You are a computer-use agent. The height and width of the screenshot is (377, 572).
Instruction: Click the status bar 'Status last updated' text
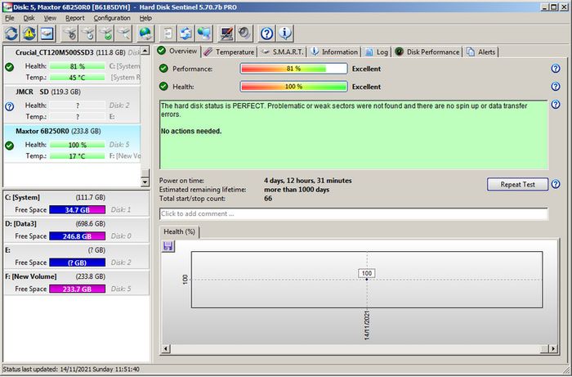[x=71, y=370]
